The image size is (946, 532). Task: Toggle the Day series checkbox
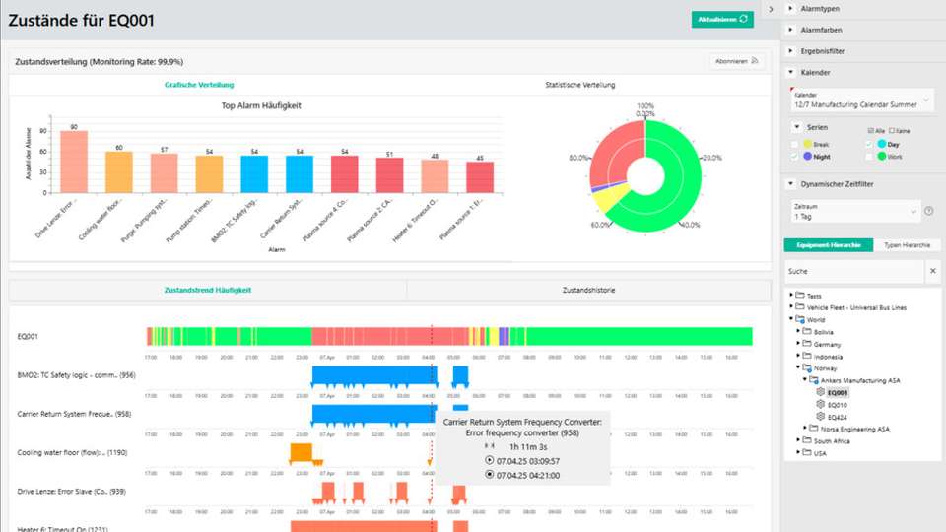click(x=869, y=144)
